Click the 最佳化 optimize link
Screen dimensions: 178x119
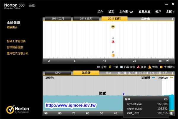146,19
